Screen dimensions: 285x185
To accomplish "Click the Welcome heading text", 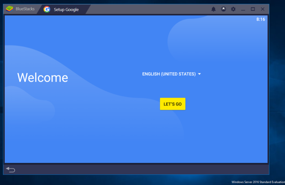I will pyautogui.click(x=42, y=77).
